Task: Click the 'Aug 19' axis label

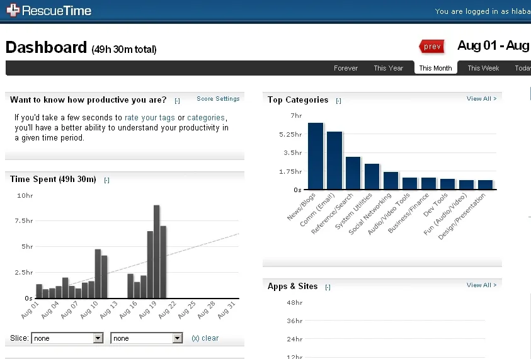Action: click(147, 310)
